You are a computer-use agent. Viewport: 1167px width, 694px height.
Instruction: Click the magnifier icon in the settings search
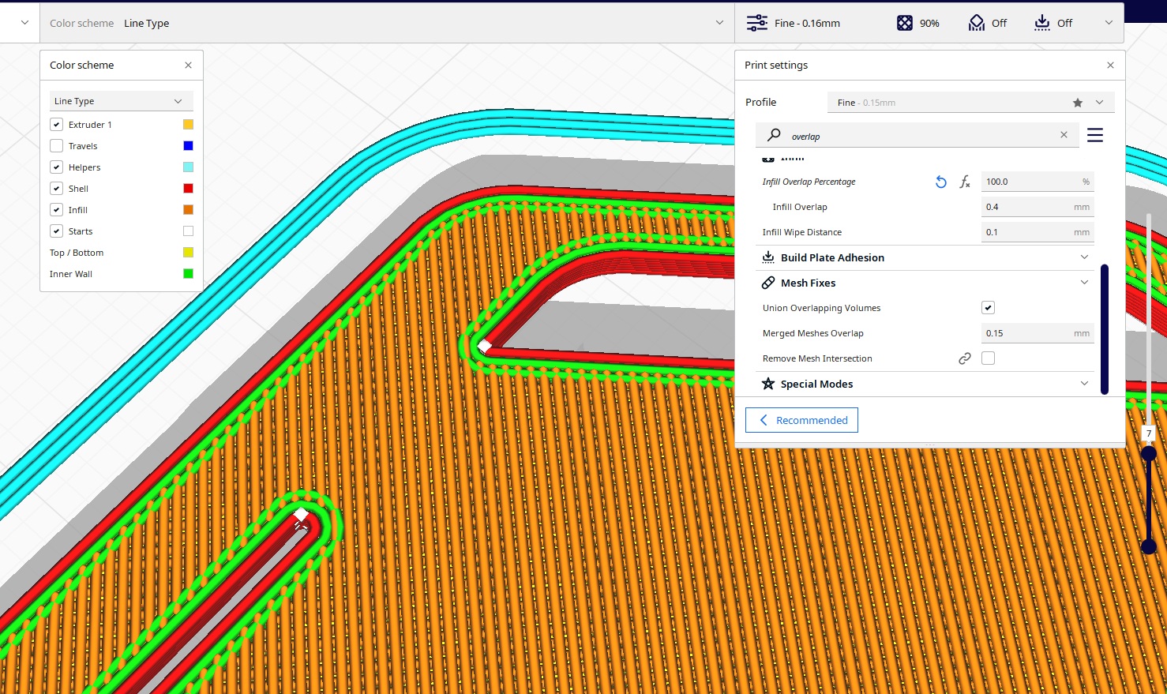pos(773,135)
